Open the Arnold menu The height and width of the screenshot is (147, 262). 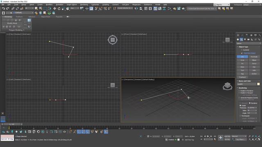click(158, 4)
